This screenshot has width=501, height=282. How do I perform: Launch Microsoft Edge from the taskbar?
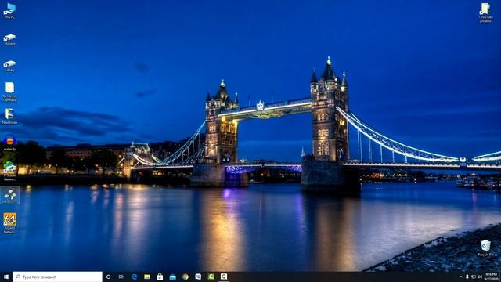click(x=134, y=277)
